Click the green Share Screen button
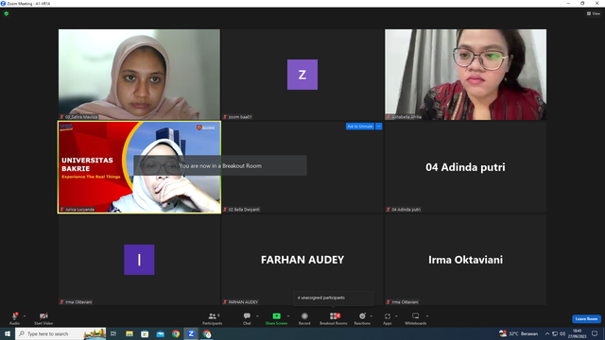The image size is (605, 340). click(x=276, y=318)
